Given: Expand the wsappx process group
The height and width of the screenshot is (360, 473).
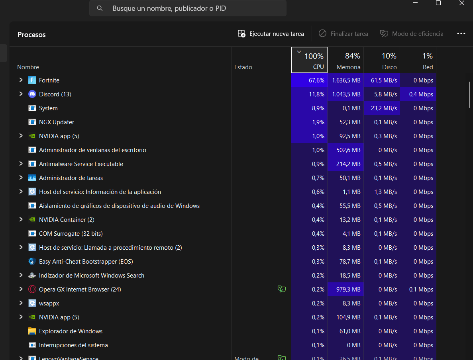Looking at the screenshot, I should (21, 303).
